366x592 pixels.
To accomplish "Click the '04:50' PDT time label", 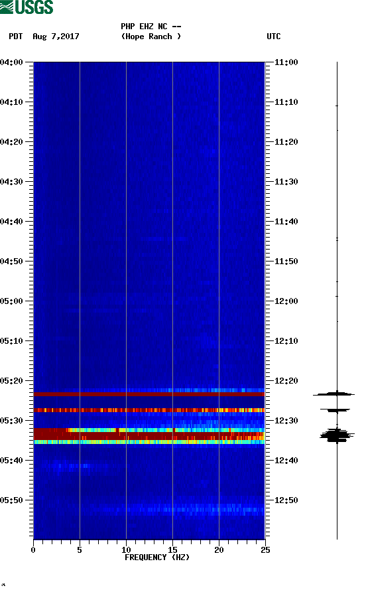I will [12, 261].
